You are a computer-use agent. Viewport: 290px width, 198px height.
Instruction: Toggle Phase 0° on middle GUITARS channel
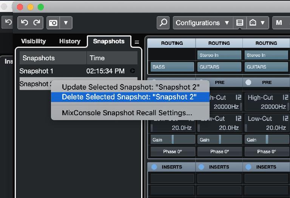[219, 152]
